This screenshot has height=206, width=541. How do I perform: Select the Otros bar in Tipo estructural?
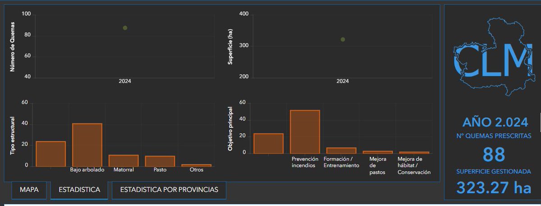(196, 165)
